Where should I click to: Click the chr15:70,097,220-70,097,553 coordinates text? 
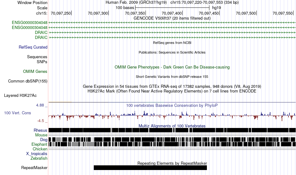tap(204, 2)
